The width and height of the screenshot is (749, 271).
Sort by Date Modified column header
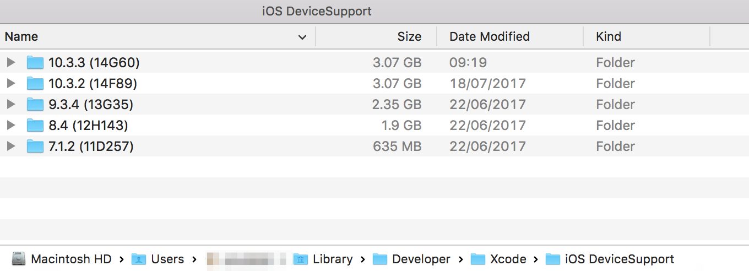click(x=489, y=37)
